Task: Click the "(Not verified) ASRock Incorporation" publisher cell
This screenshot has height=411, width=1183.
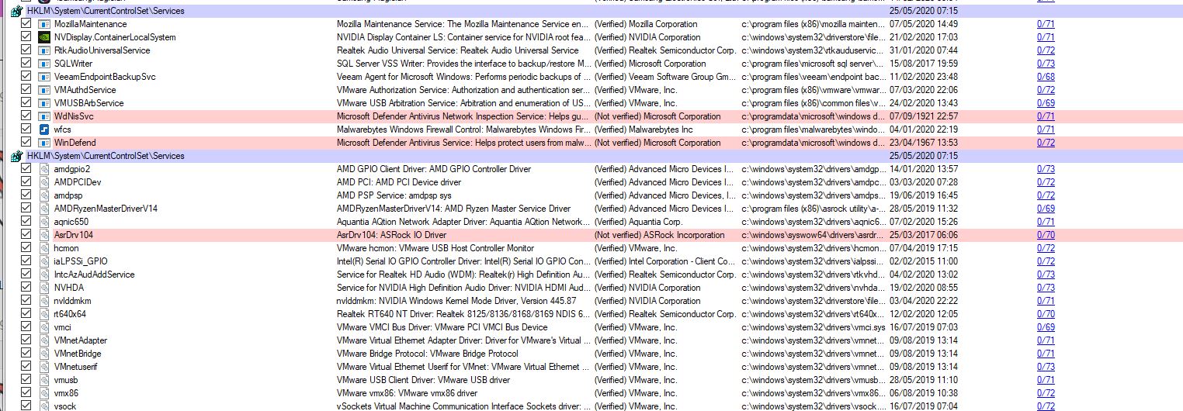Action: click(659, 235)
